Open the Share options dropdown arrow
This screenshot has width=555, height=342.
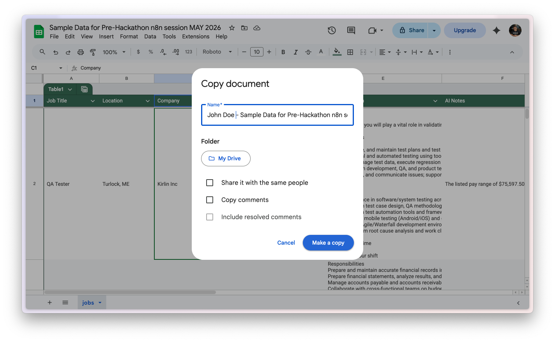(x=434, y=30)
